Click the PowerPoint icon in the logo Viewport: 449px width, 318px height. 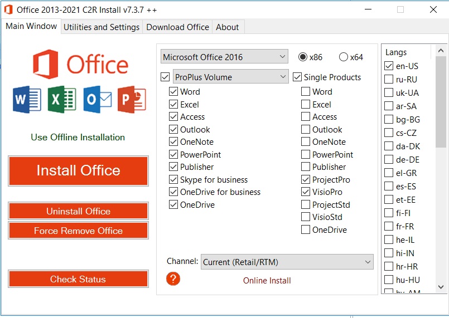click(132, 100)
